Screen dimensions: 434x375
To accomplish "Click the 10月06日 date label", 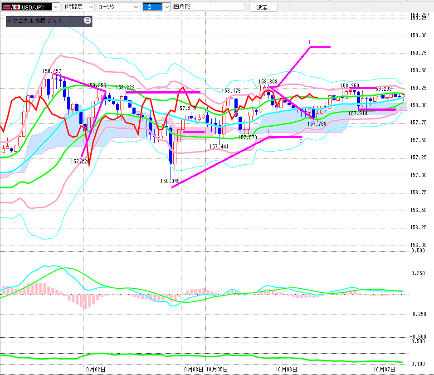I will tap(286, 369).
